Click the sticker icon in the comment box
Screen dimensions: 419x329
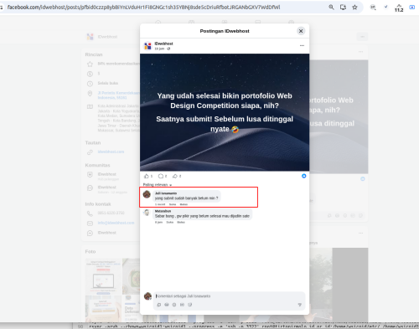pyautogui.click(x=190, y=305)
